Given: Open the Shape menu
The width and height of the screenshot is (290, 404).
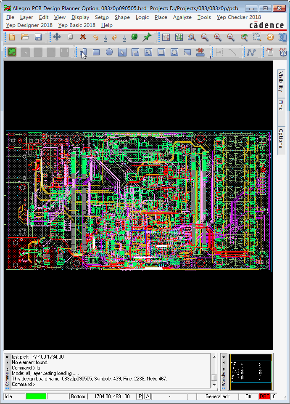Looking at the screenshot, I should (x=122, y=17).
